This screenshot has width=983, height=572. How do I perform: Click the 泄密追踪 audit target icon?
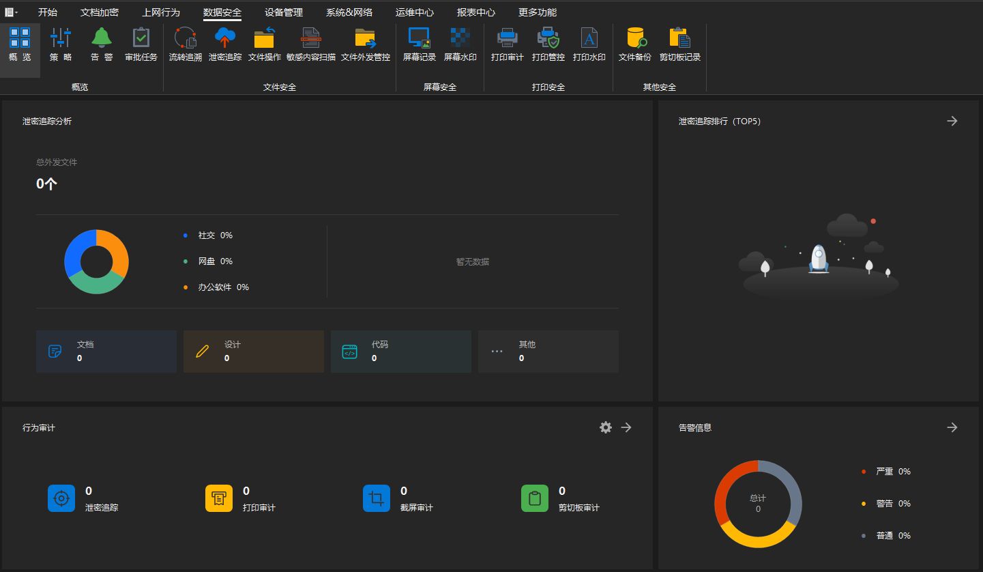(61, 498)
